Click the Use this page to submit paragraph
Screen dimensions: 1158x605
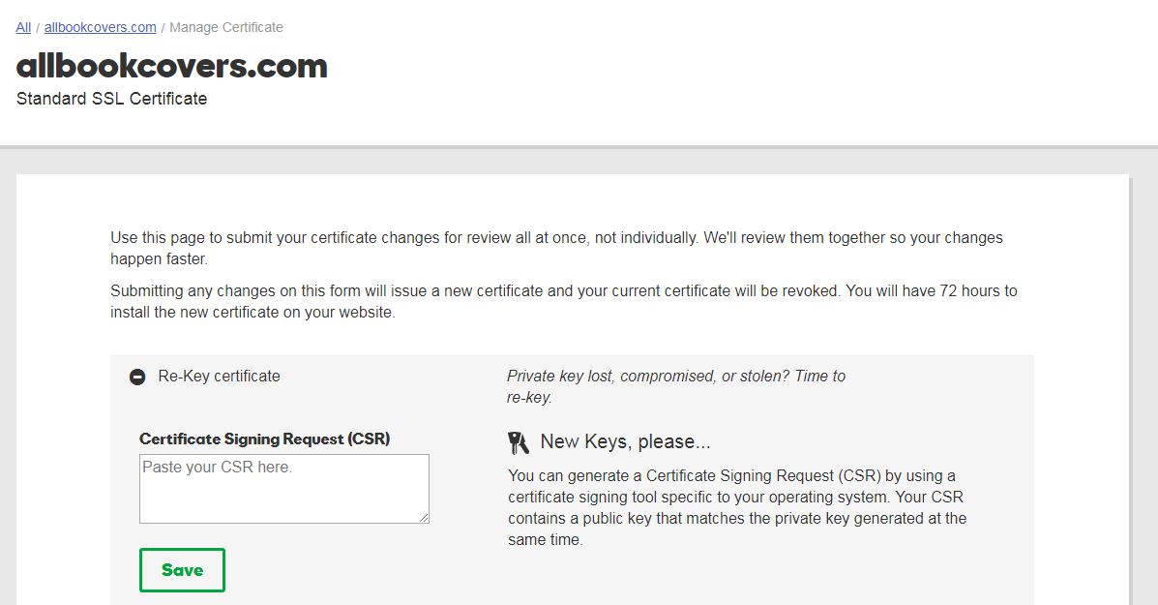click(557, 248)
